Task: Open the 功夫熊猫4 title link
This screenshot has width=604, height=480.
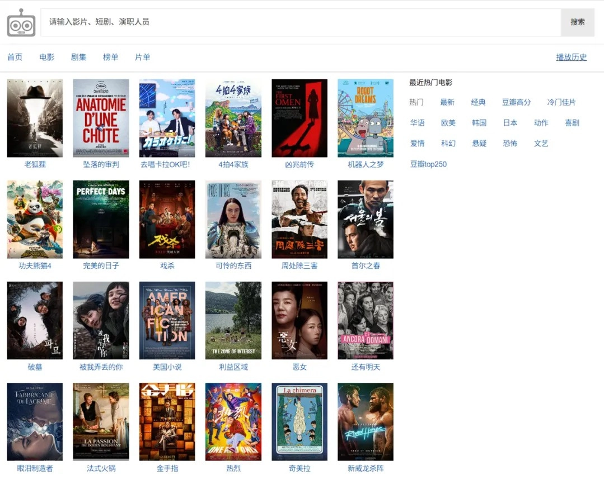Action: tap(35, 266)
